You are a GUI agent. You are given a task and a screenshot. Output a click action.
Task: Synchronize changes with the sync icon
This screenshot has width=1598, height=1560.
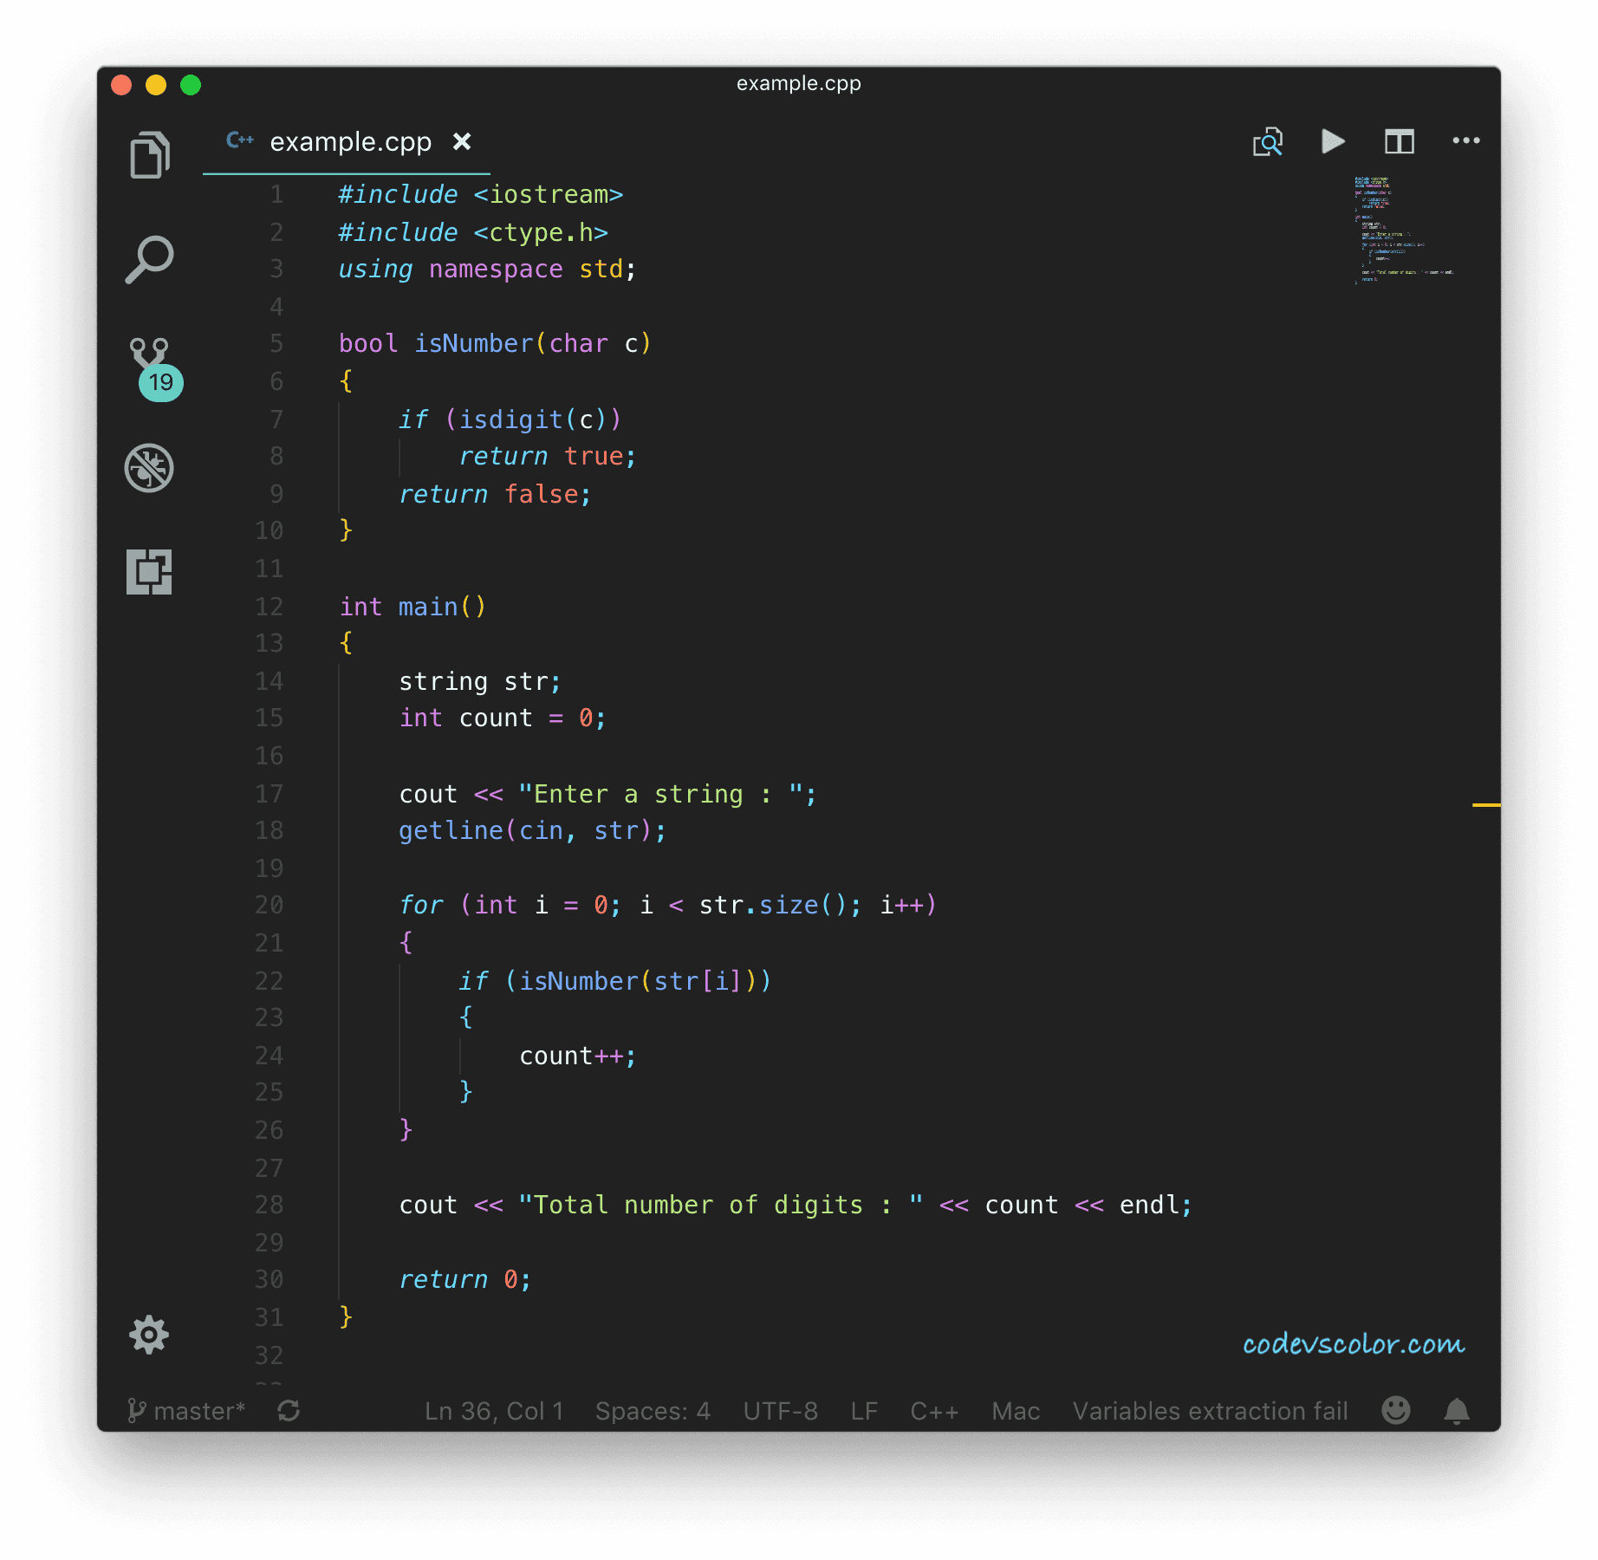tap(289, 1411)
